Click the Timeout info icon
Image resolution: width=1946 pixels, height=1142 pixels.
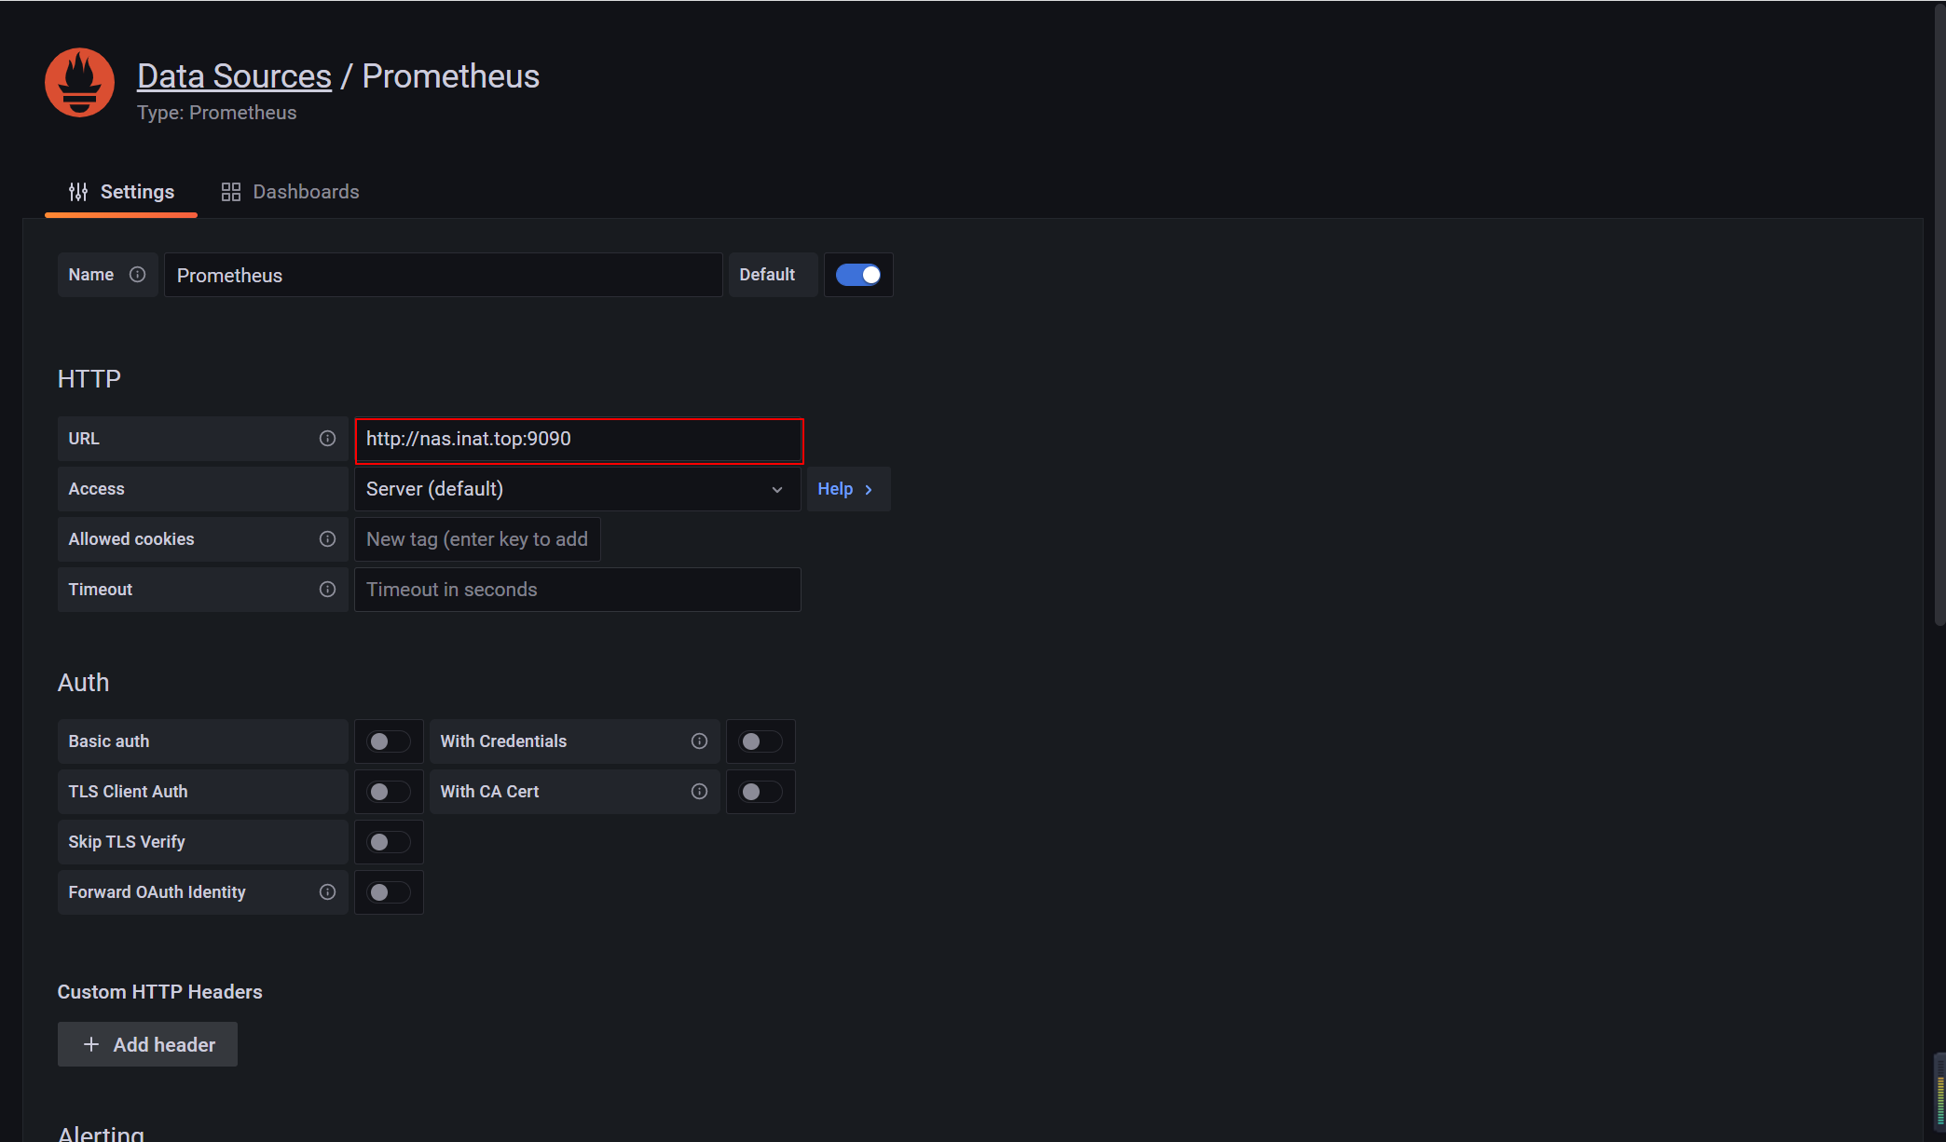327,590
